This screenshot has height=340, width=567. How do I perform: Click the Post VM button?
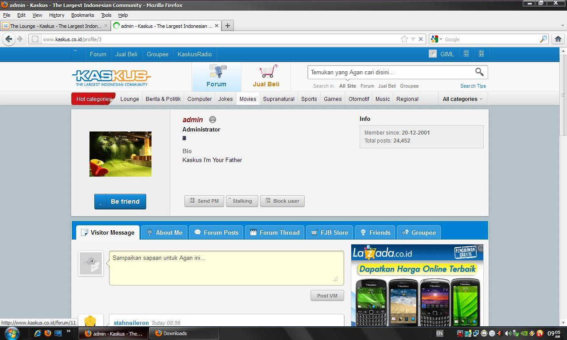pos(327,296)
